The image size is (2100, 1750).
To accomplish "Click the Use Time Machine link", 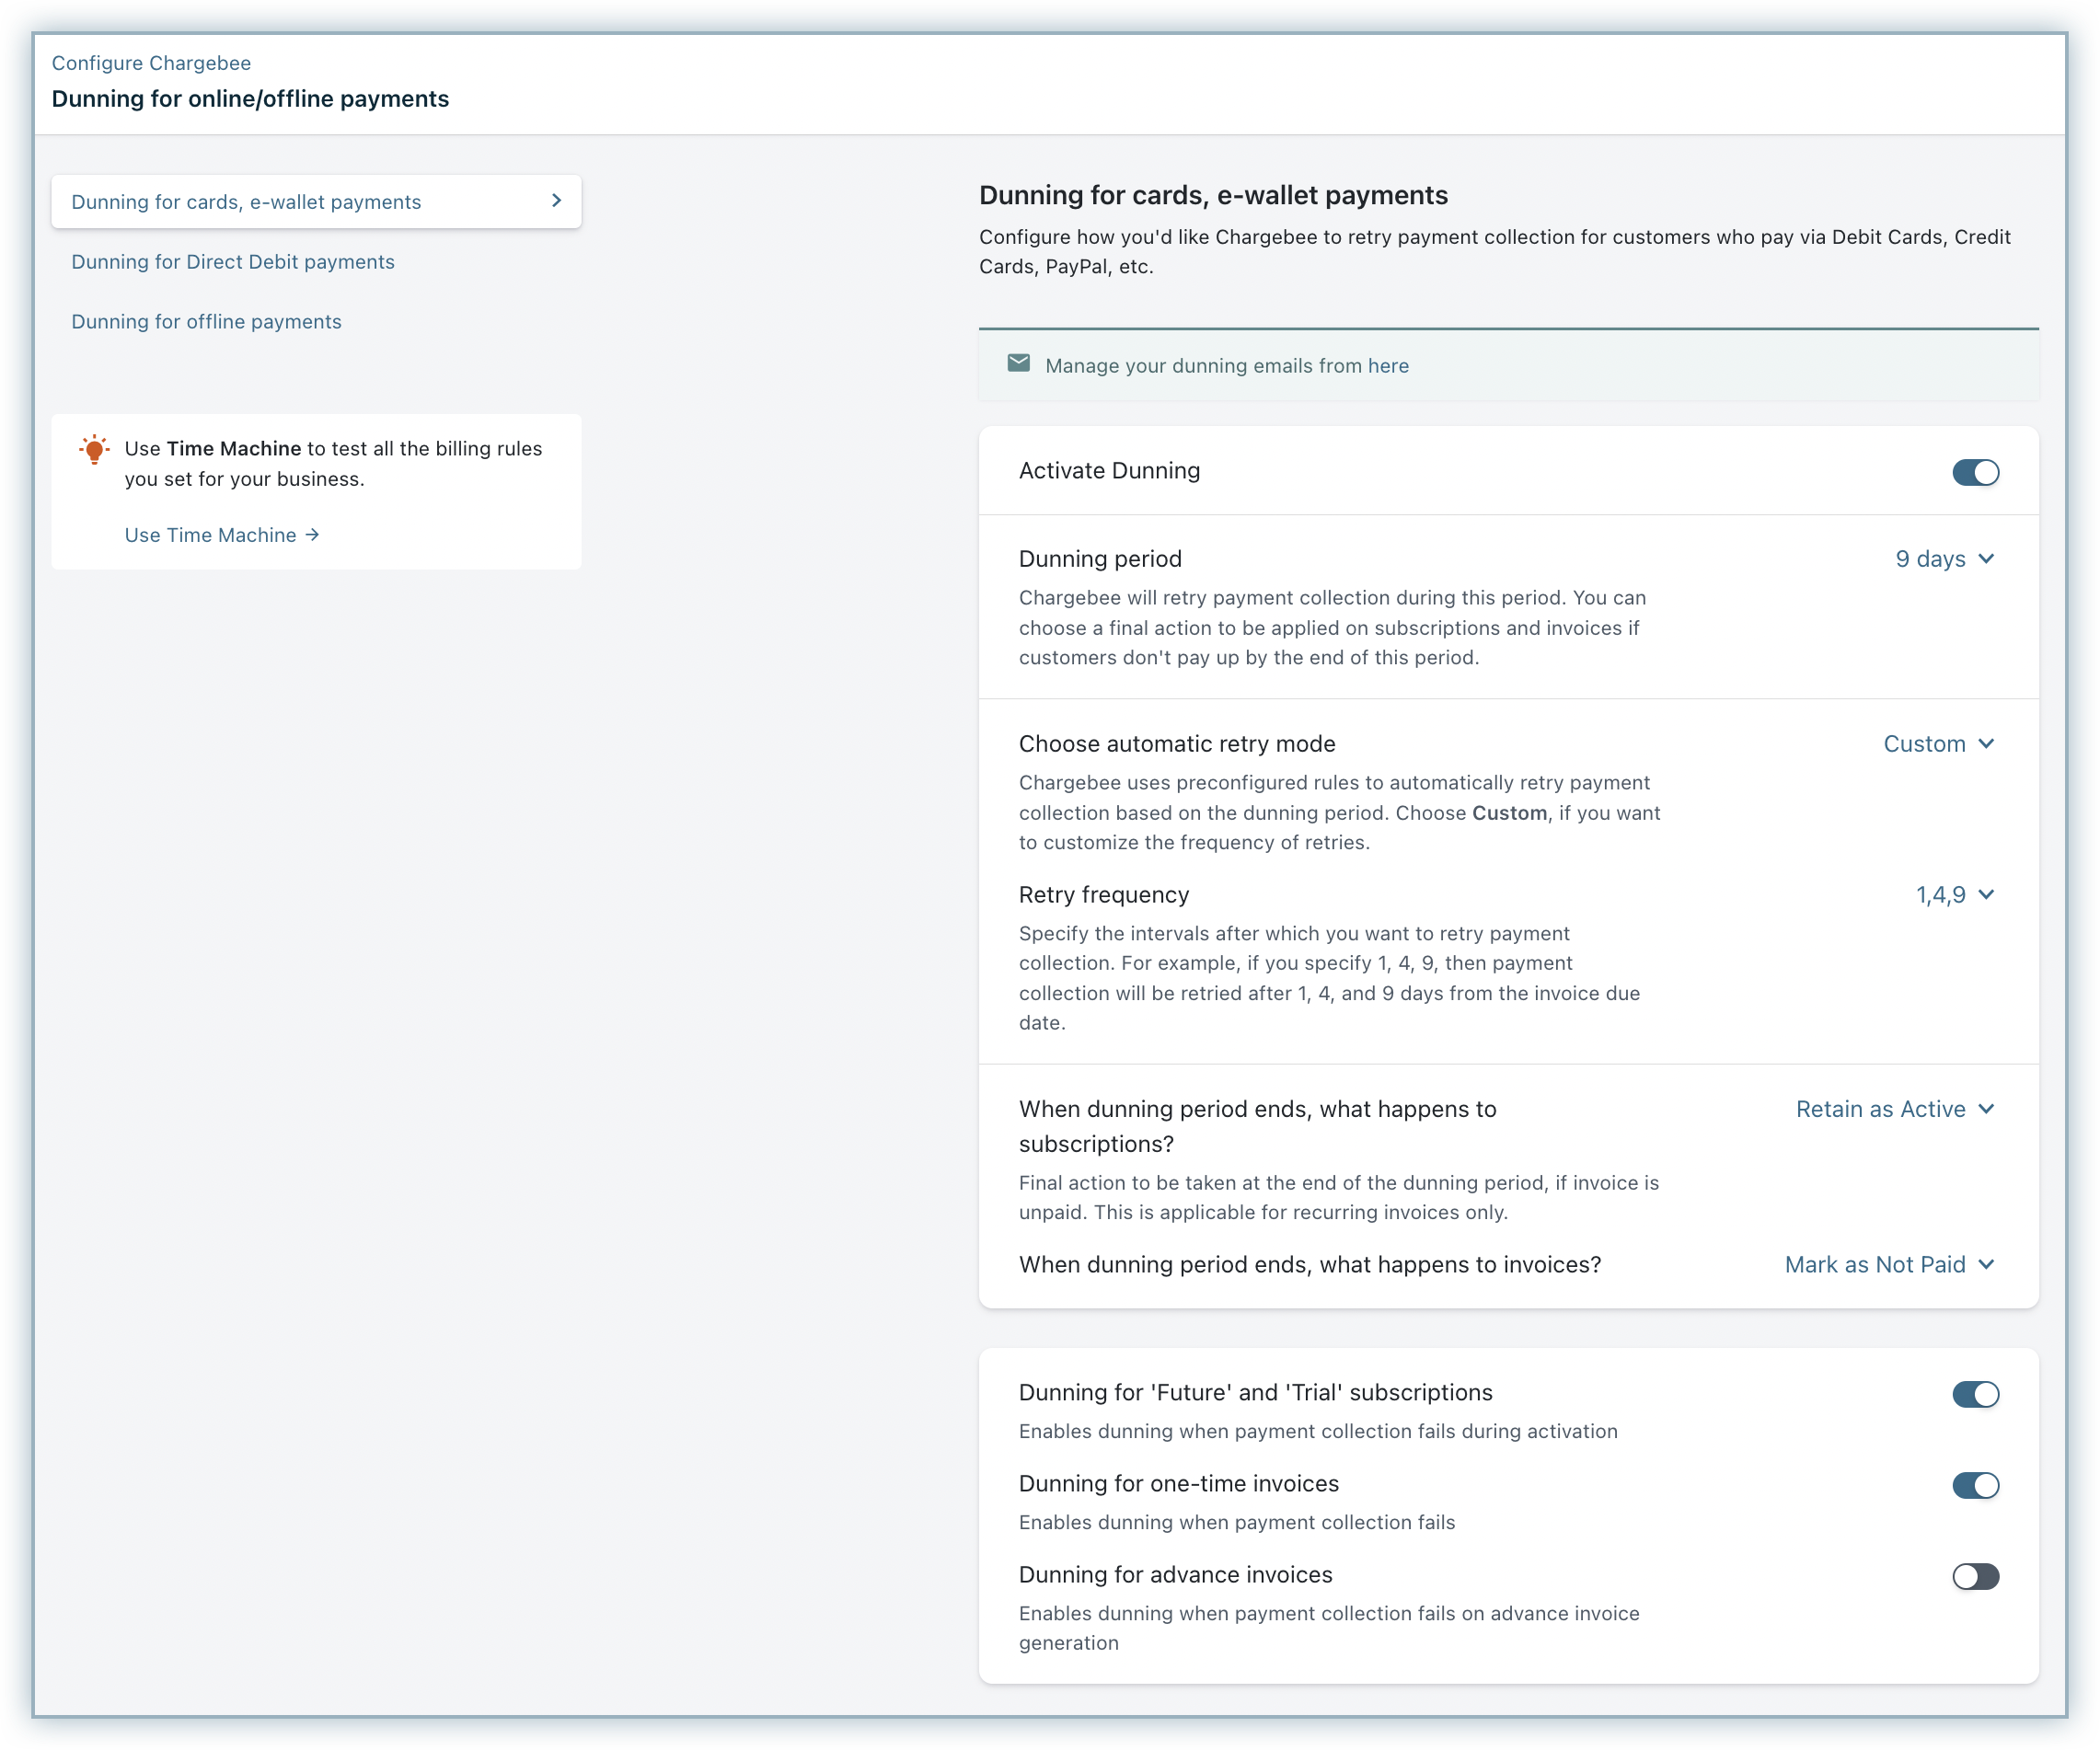I will tap(210, 535).
